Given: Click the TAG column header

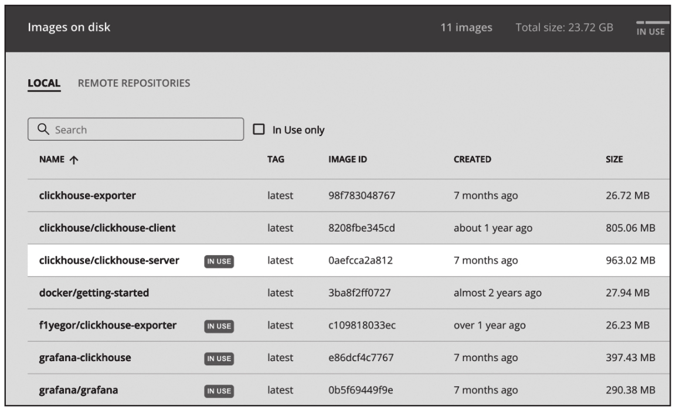Looking at the screenshot, I should coord(276,159).
